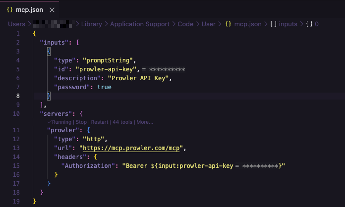This screenshot has height=207, width=345.
Task: Click the "promptString" value
Action: [108, 60]
